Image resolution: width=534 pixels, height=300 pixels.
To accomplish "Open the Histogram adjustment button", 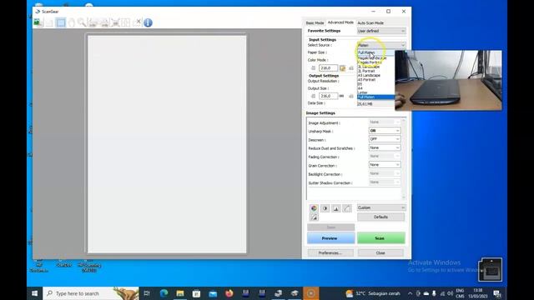I will pyautogui.click(x=336, y=208).
